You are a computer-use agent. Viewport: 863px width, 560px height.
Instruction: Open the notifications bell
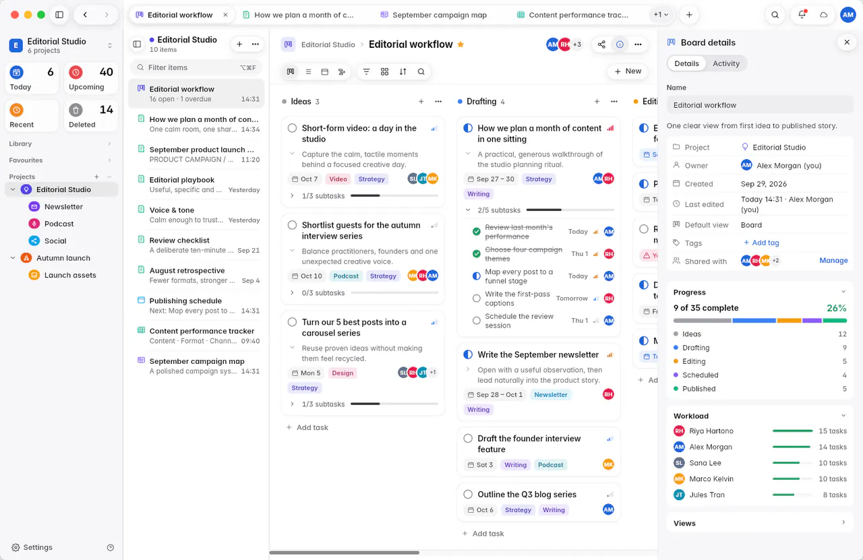tap(802, 15)
